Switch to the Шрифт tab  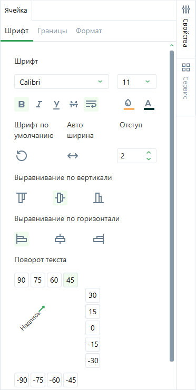pos(17,31)
